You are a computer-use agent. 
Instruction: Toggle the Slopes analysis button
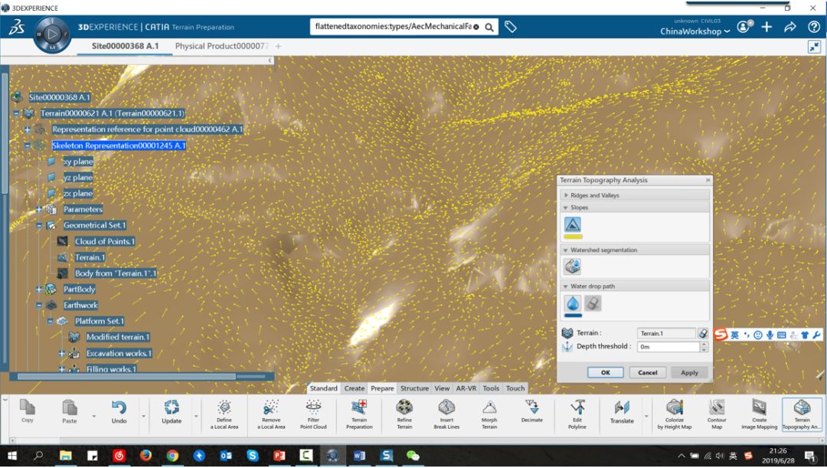[573, 224]
